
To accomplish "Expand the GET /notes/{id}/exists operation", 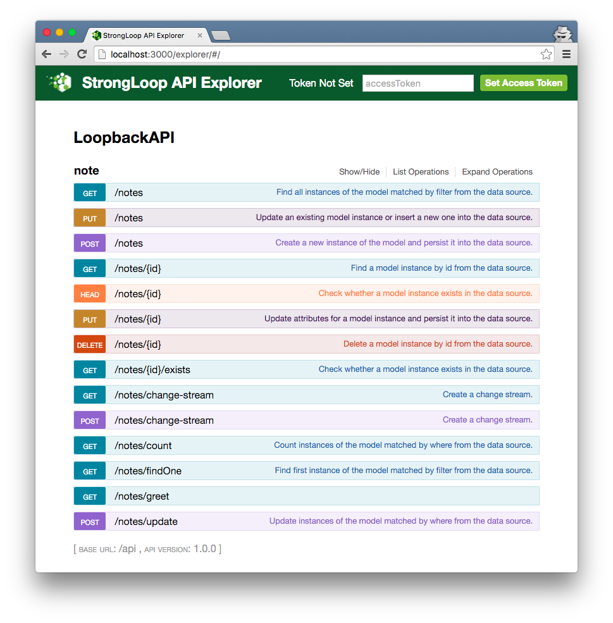I will [x=306, y=370].
